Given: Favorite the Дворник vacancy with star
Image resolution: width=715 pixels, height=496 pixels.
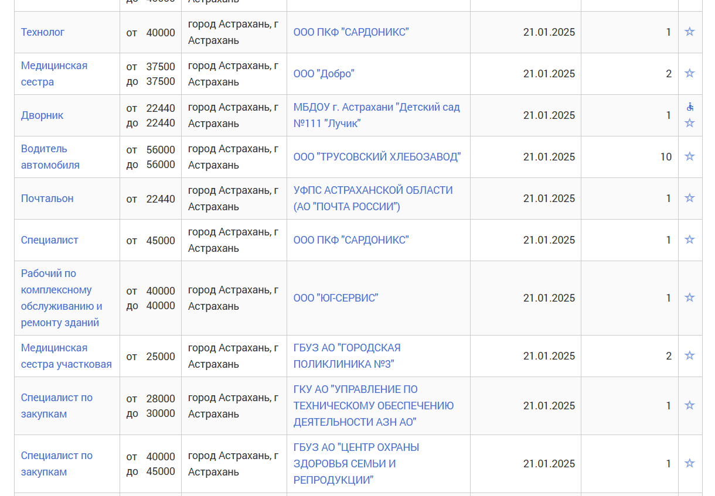Looking at the screenshot, I should (690, 123).
